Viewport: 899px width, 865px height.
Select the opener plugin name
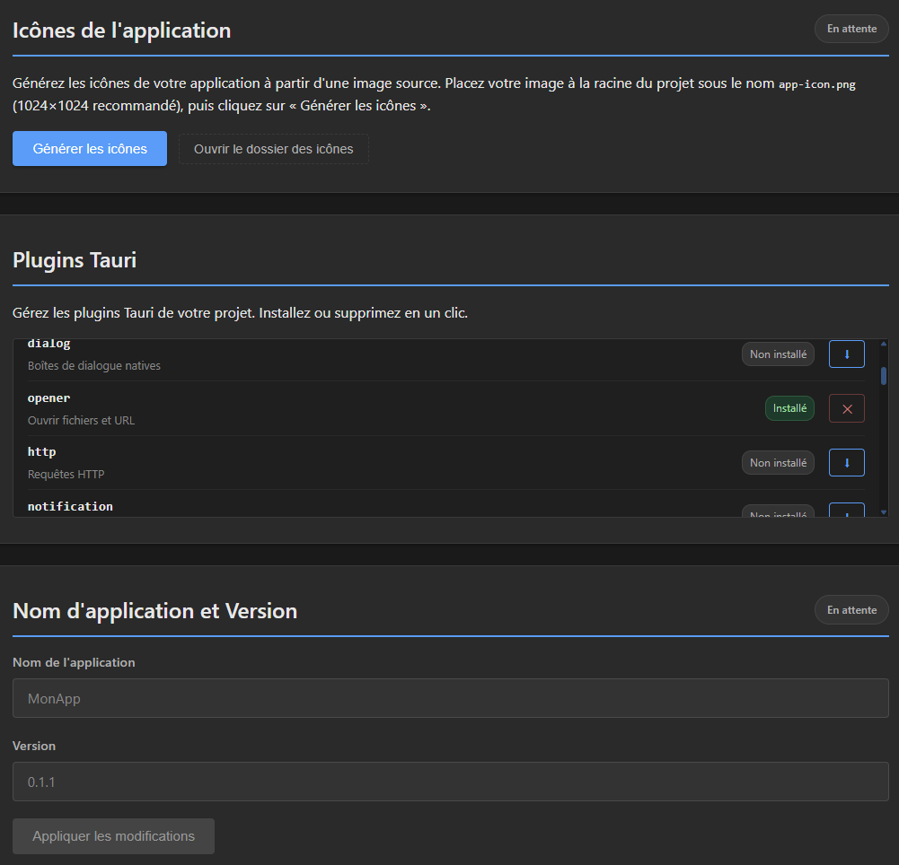pyautogui.click(x=48, y=398)
